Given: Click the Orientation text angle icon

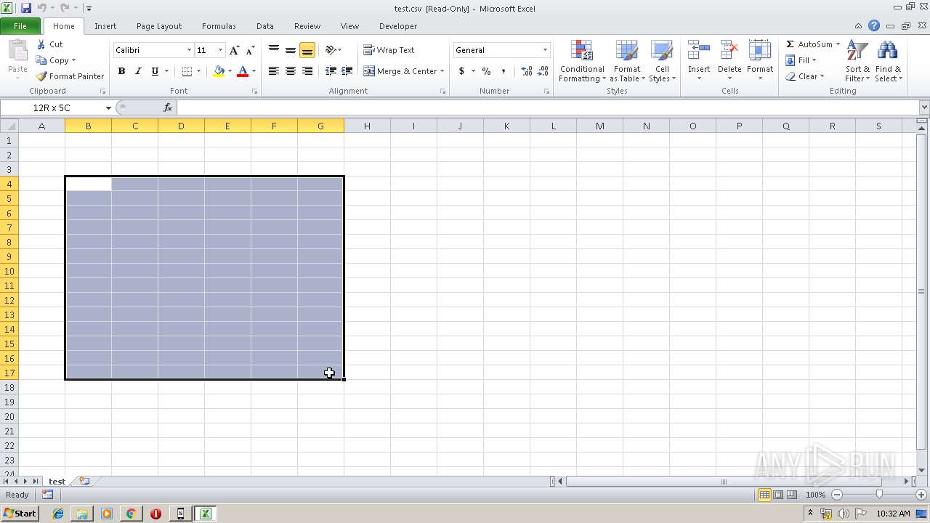Looking at the screenshot, I should point(331,50).
